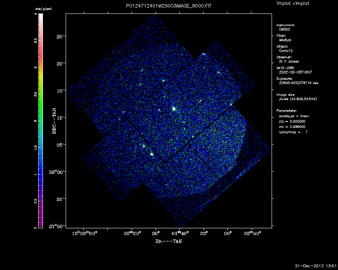The image size is (338, 270).
Task: Click the 02m20s right ascension label
Action: click(x=132, y=233)
